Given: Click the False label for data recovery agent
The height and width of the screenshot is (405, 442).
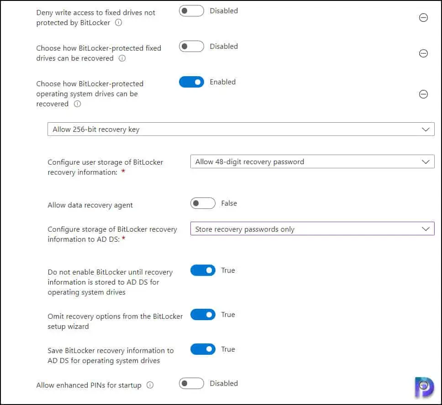Looking at the screenshot, I should (229, 203).
